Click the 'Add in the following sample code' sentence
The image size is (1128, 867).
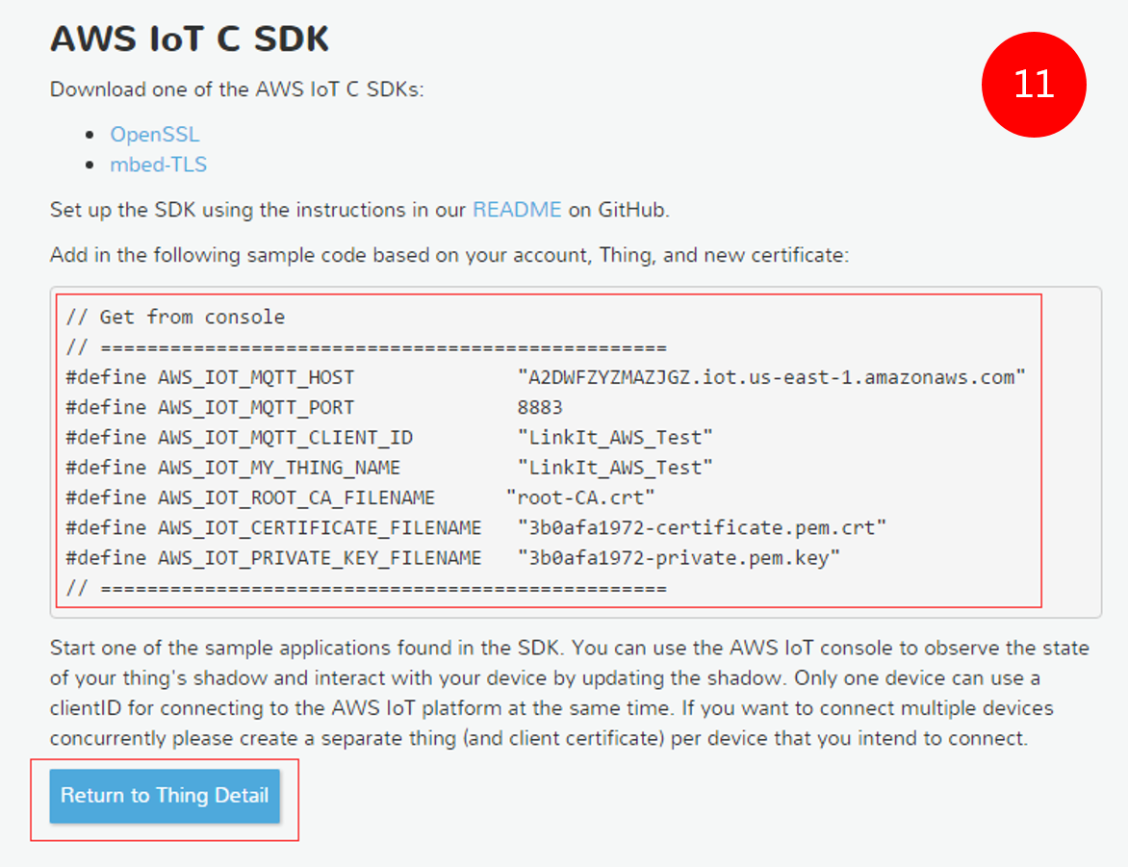449,255
